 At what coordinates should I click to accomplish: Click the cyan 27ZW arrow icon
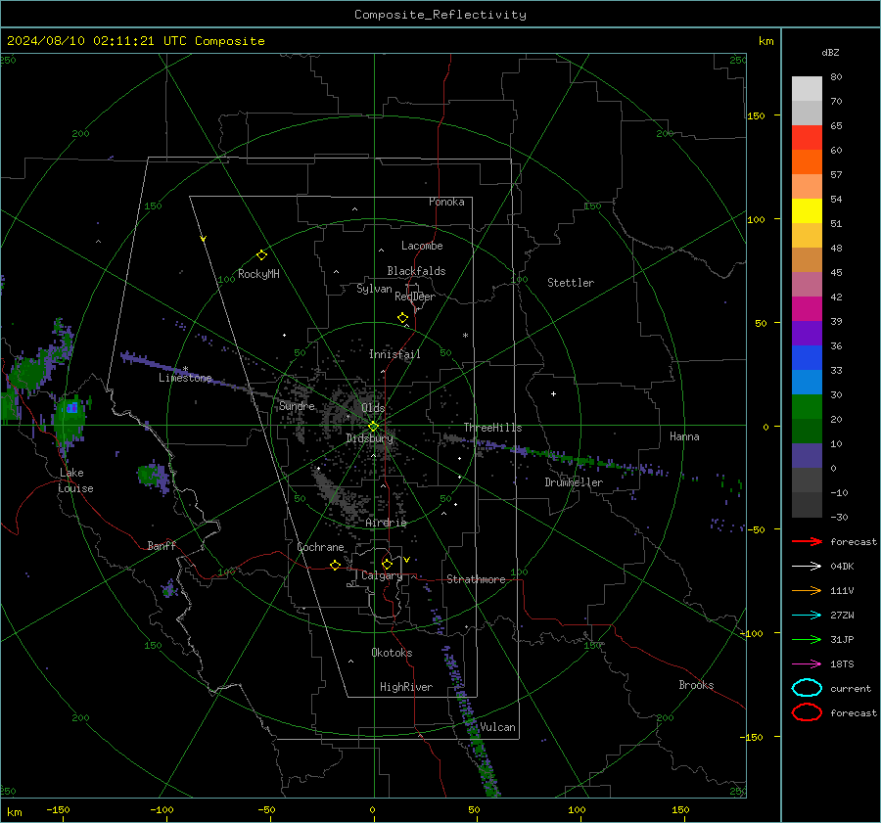click(807, 616)
